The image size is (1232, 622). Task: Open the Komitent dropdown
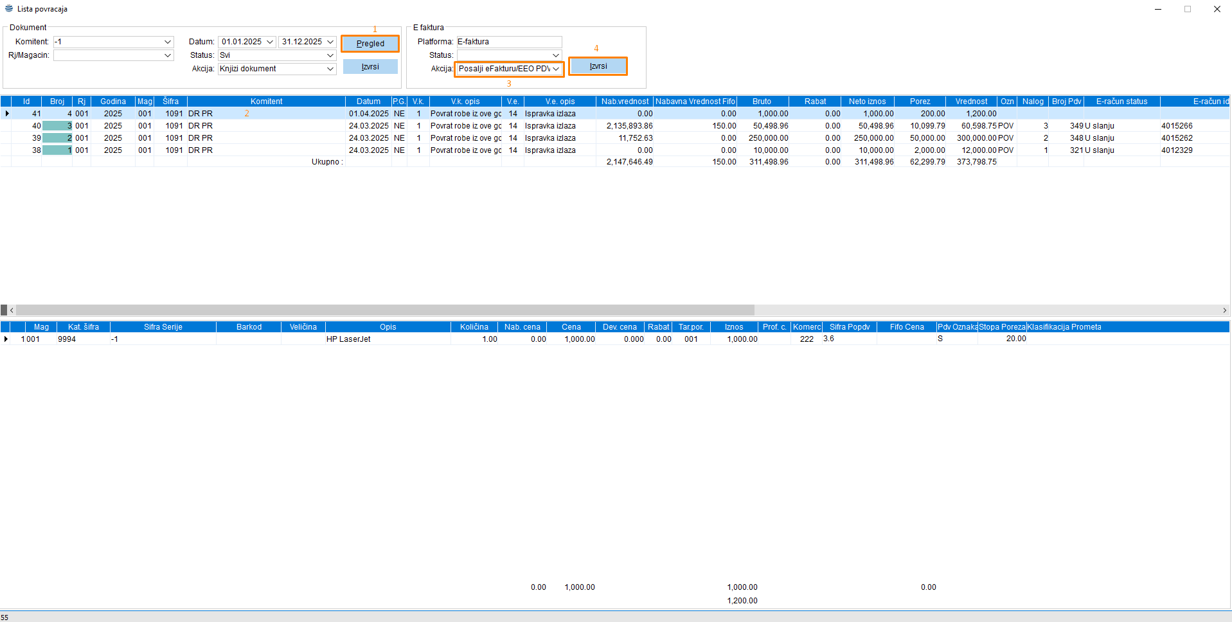tap(168, 42)
